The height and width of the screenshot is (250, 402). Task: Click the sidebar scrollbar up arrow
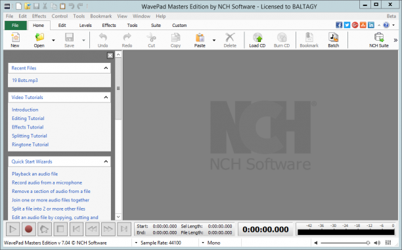(118, 54)
